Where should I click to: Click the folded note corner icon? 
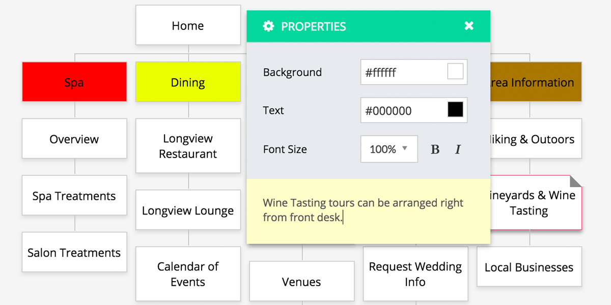[575, 181]
